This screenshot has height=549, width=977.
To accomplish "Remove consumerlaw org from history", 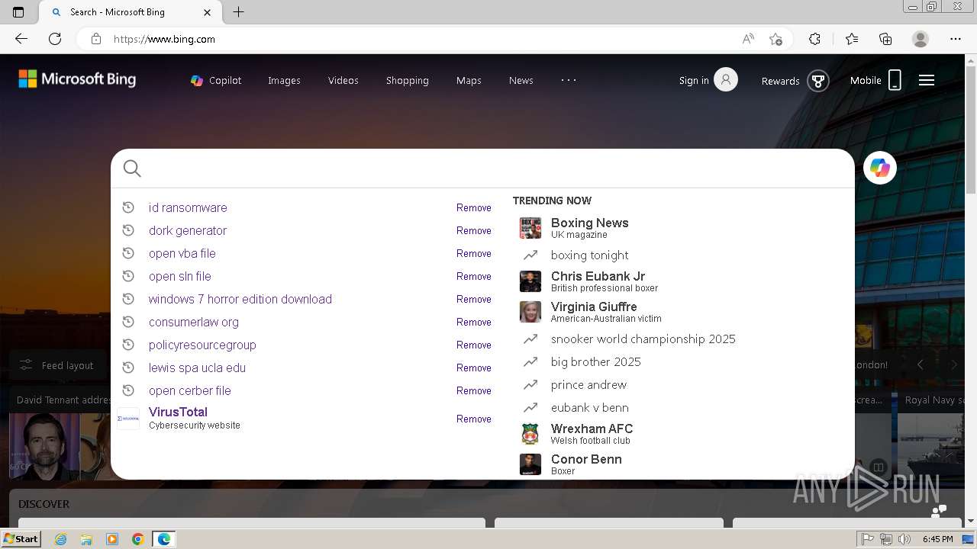I will point(474,322).
